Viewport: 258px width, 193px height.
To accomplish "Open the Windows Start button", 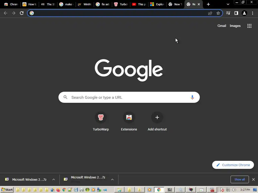I will [x=7, y=190].
